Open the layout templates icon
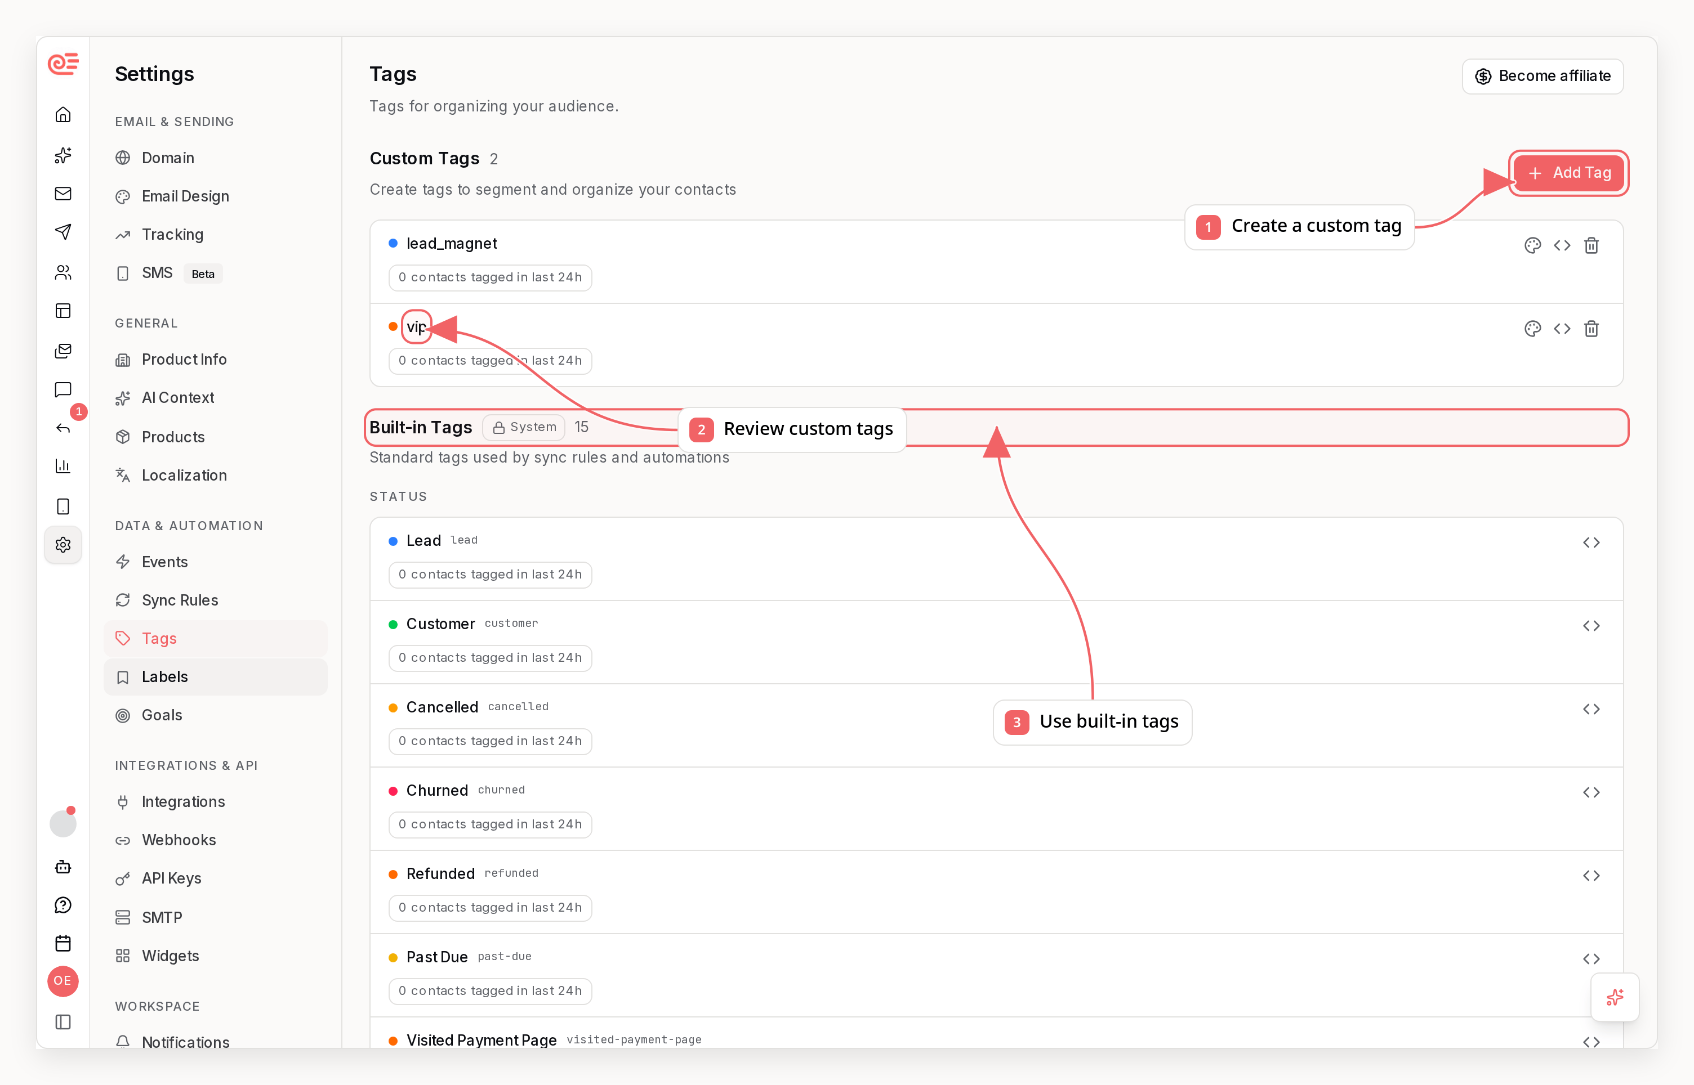The width and height of the screenshot is (1694, 1085). coord(63,311)
